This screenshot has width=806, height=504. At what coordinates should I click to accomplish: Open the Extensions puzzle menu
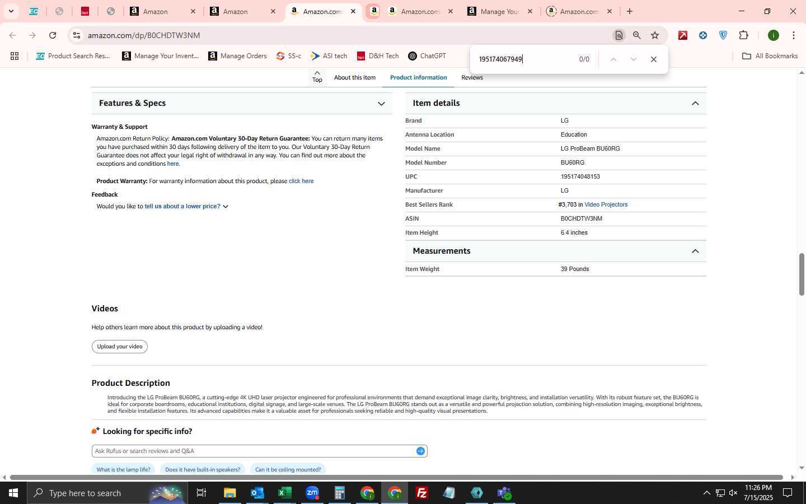[744, 35]
